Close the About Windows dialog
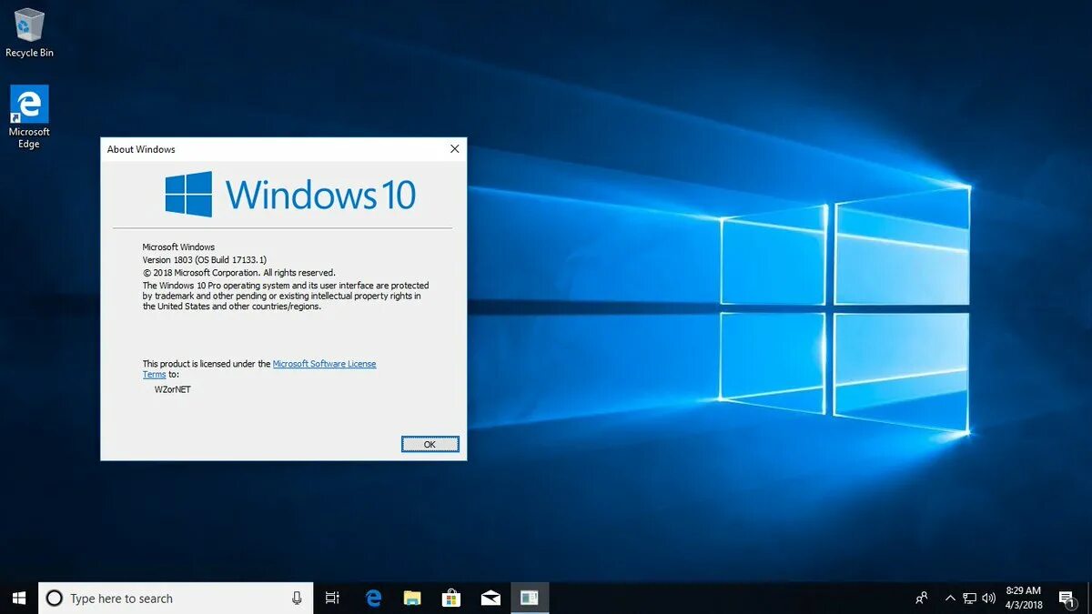1092x614 pixels. pyautogui.click(x=454, y=149)
